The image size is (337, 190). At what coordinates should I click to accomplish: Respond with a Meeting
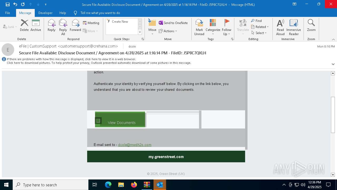[x=91, y=23]
